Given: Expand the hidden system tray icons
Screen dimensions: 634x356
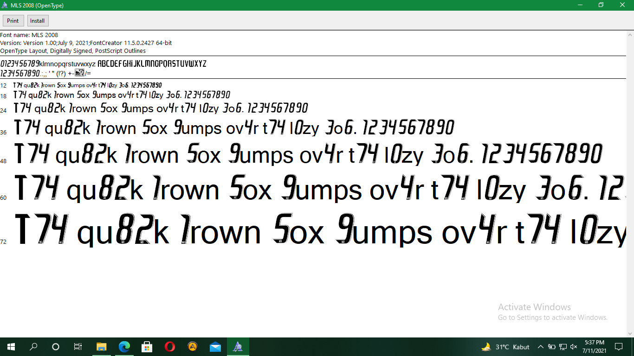Looking at the screenshot, I should click(541, 346).
